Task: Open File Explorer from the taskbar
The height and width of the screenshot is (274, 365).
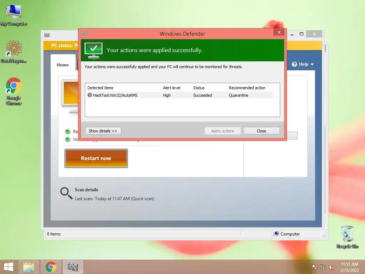Action: [29, 267]
